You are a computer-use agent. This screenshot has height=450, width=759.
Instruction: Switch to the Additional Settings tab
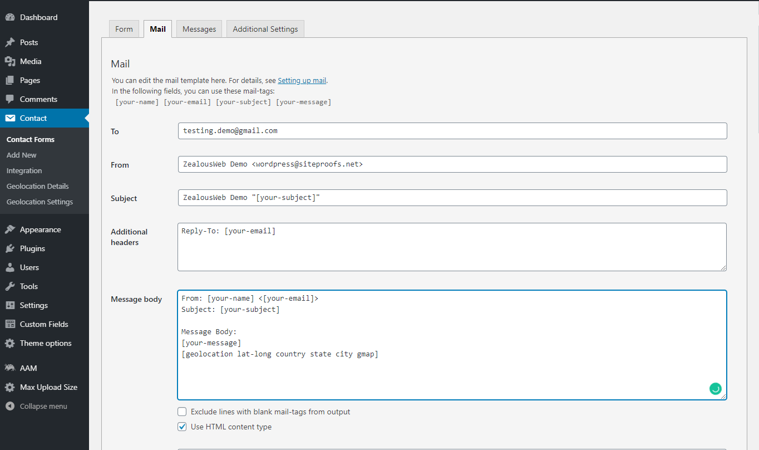265,29
